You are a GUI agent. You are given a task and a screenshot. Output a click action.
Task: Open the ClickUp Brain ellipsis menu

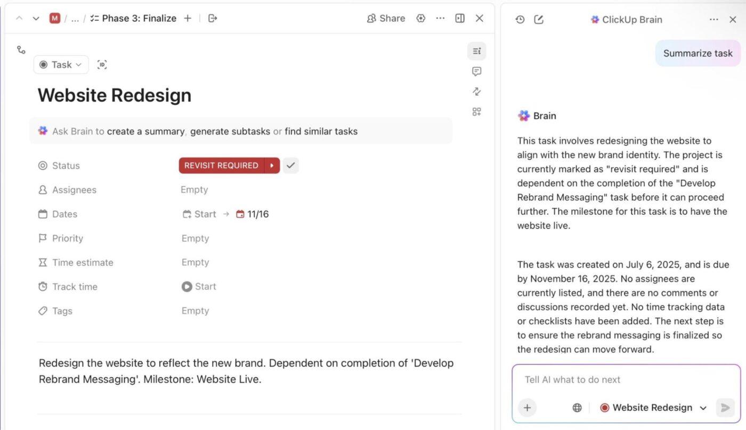click(714, 19)
